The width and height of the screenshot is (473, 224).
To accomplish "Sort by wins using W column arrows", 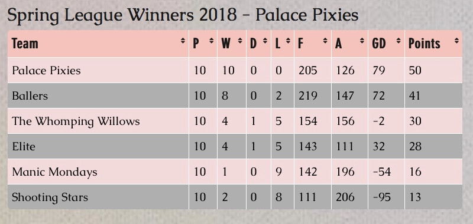I will 240,41.
